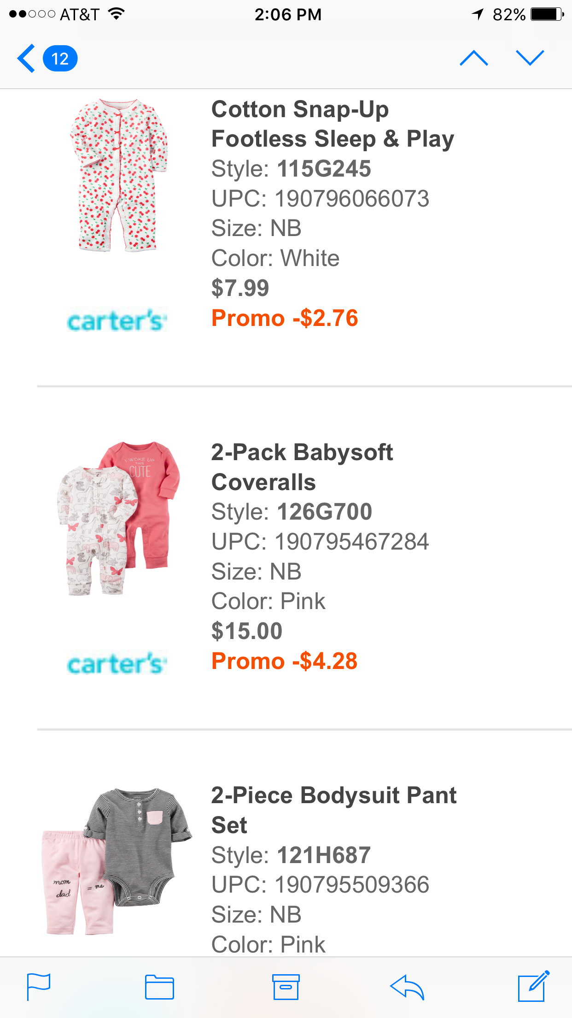This screenshot has height=1018, width=572.
Task: Archive this email with the archive box icon
Action: click(x=286, y=987)
